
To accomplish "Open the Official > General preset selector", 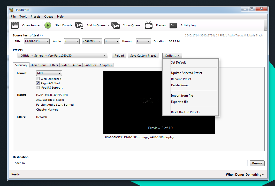I will pos(63,56).
